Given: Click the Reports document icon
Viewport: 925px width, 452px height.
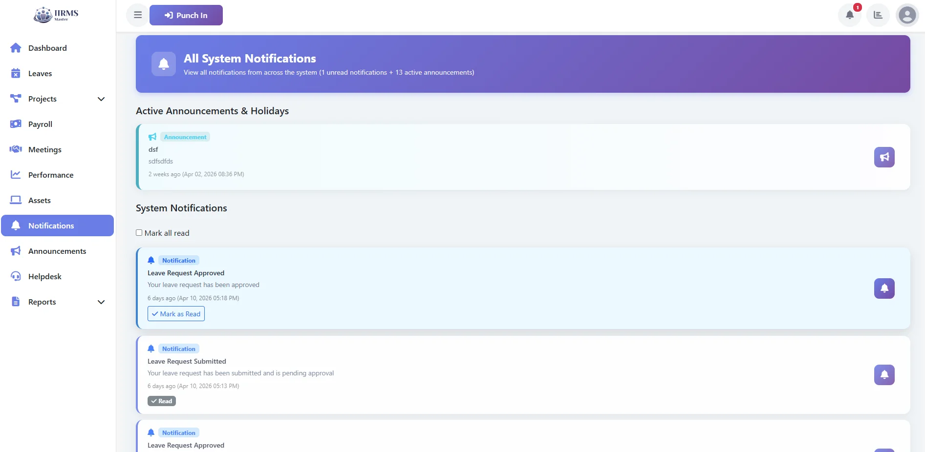Looking at the screenshot, I should click(16, 302).
